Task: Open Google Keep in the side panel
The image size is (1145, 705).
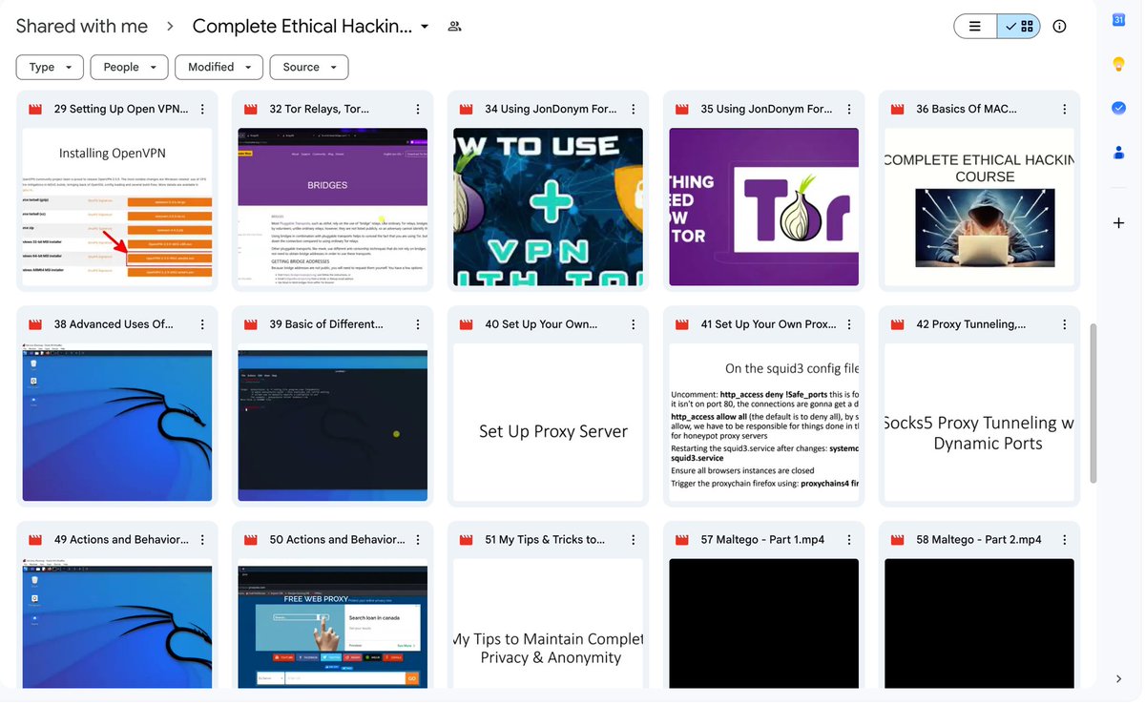Action: [1119, 64]
